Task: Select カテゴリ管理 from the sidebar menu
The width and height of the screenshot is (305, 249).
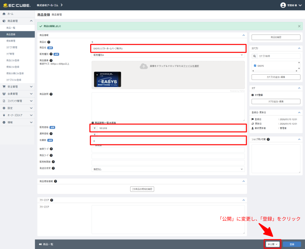Action: [x=12, y=47]
